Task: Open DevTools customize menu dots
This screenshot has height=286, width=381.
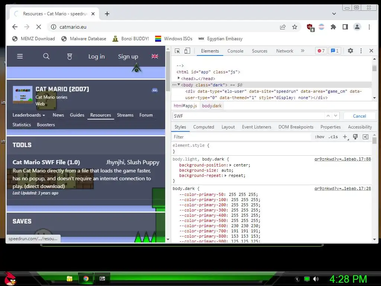Action: click(x=361, y=51)
